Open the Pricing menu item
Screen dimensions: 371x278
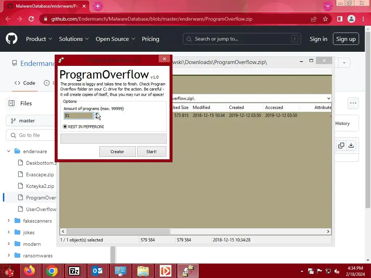point(150,39)
